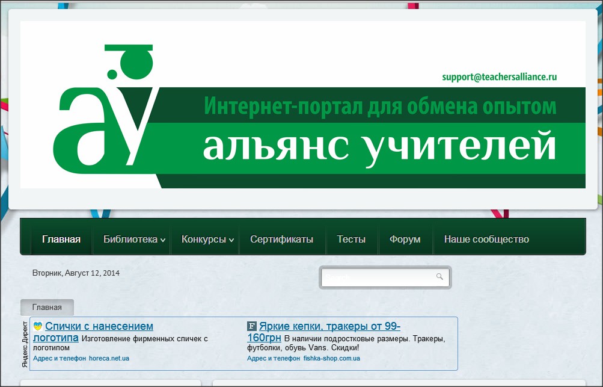Image resolution: width=603 pixels, height=387 pixels.
Task: Open the Спички с нанесением логотипа ad link
Action: 93,332
